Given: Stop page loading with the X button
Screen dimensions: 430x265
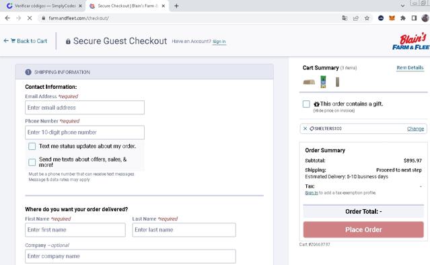Looking at the screenshot, I should [30, 18].
